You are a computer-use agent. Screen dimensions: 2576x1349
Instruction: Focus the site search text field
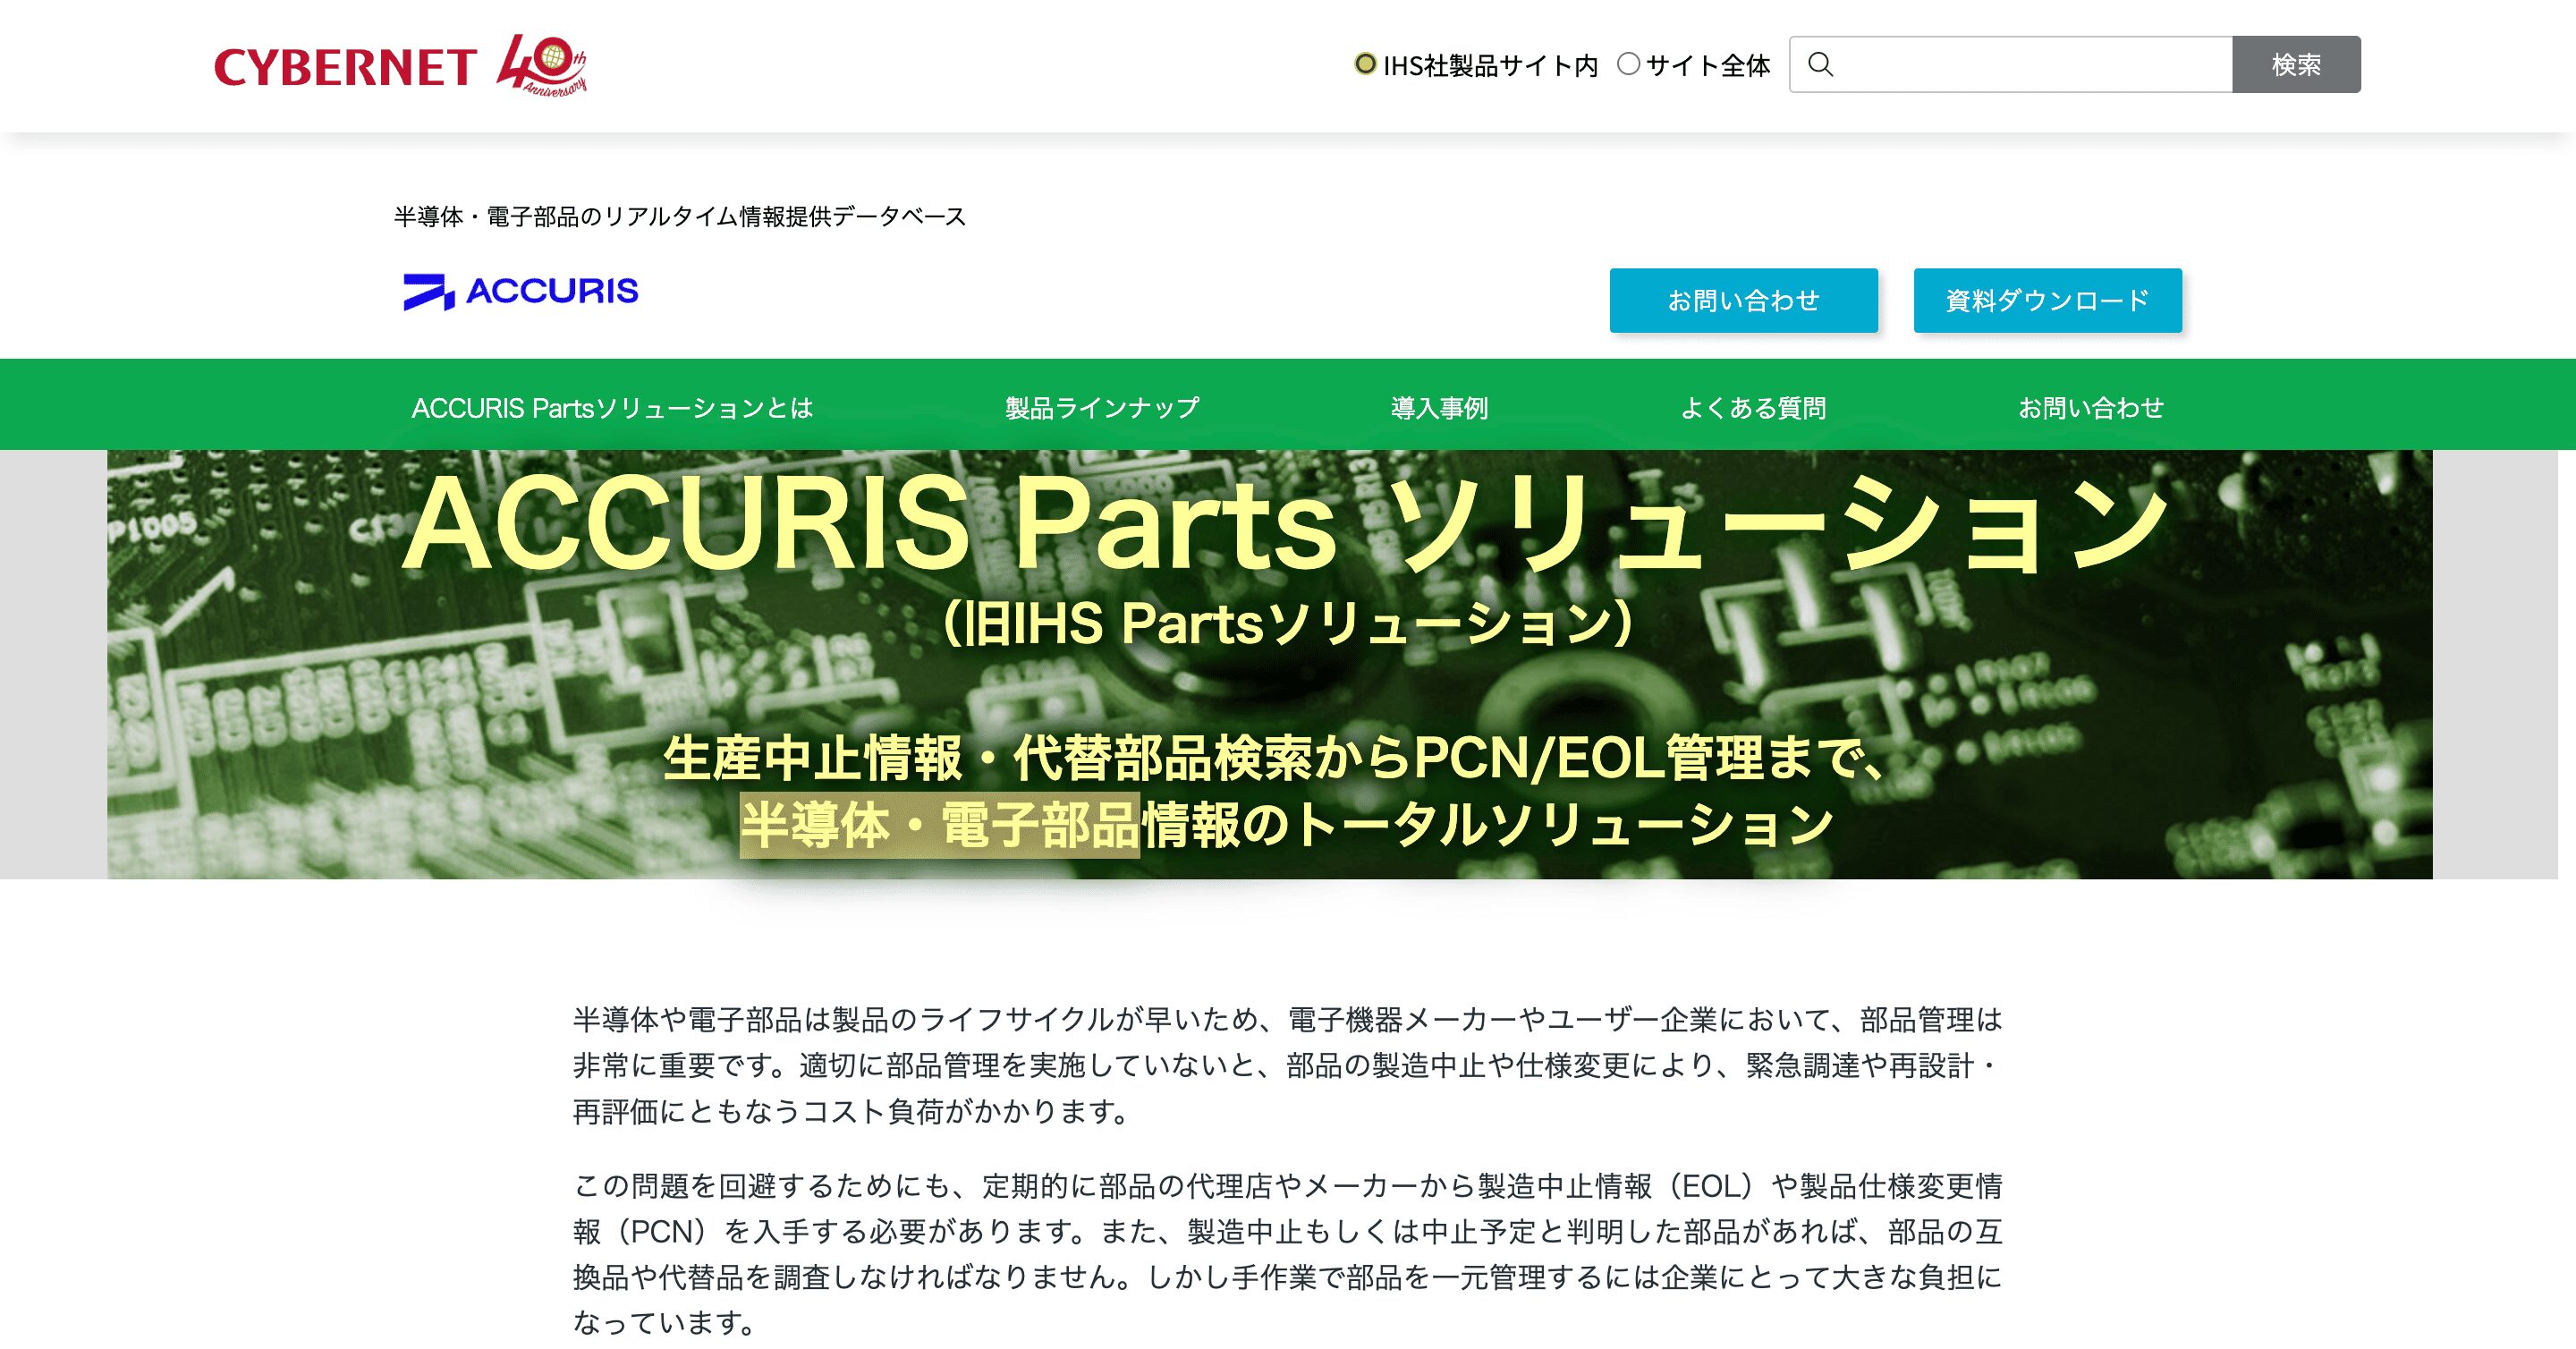2011,65
